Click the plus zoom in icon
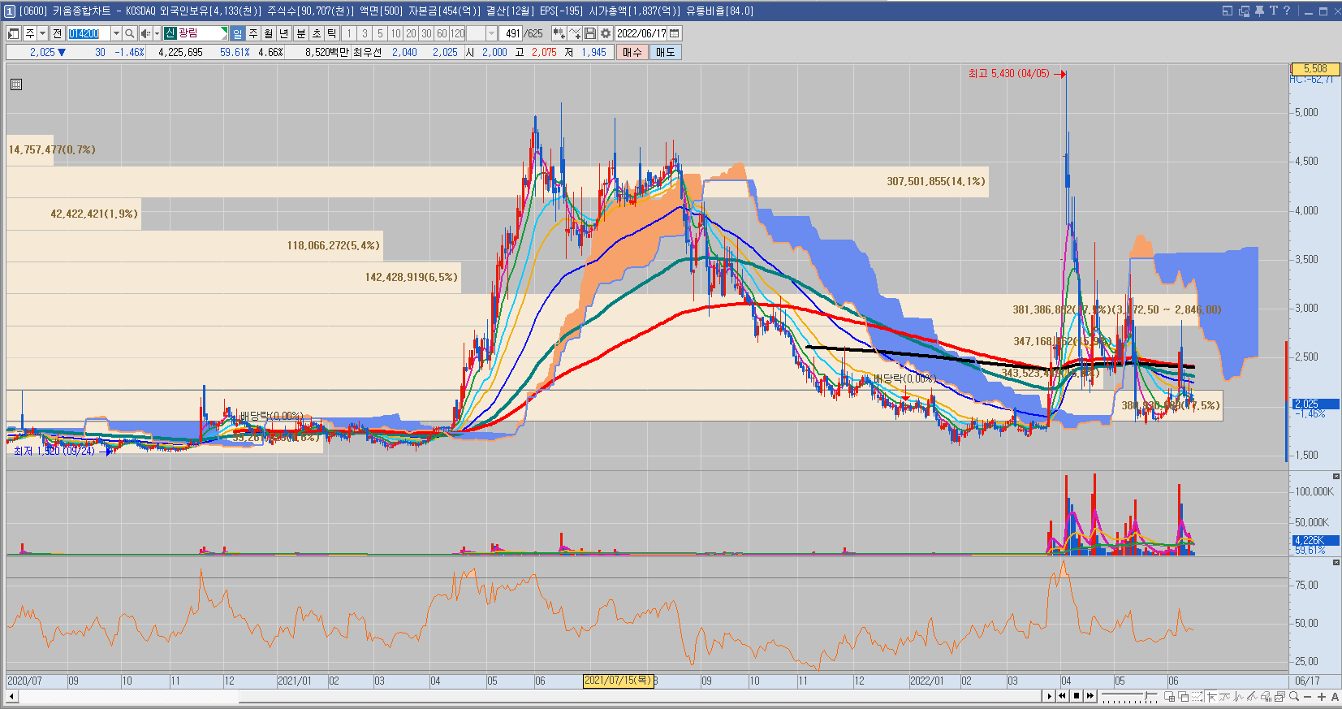This screenshot has width=1342, height=709. click(x=1322, y=697)
